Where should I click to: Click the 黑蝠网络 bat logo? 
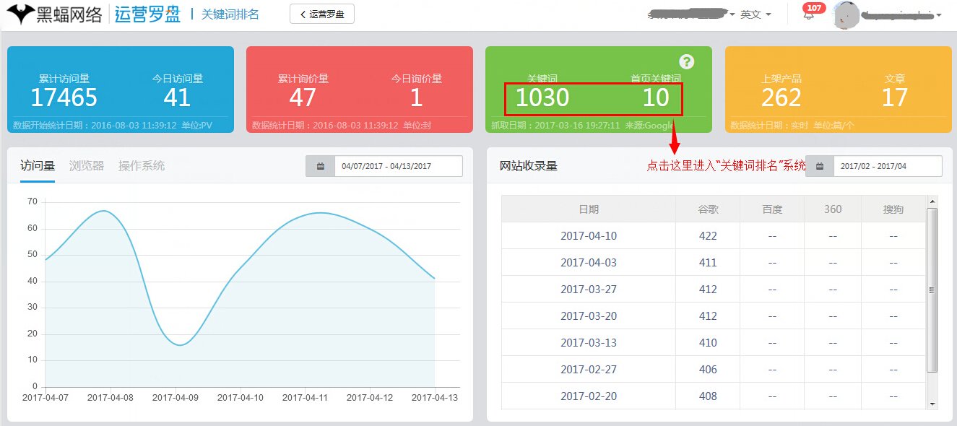point(22,13)
